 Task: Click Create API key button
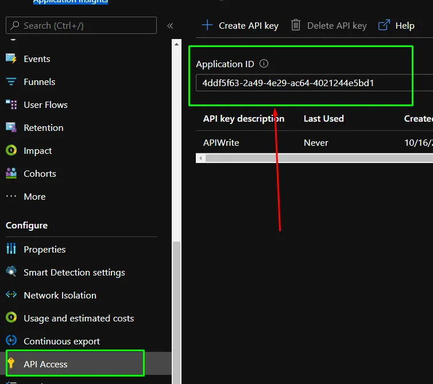[240, 25]
